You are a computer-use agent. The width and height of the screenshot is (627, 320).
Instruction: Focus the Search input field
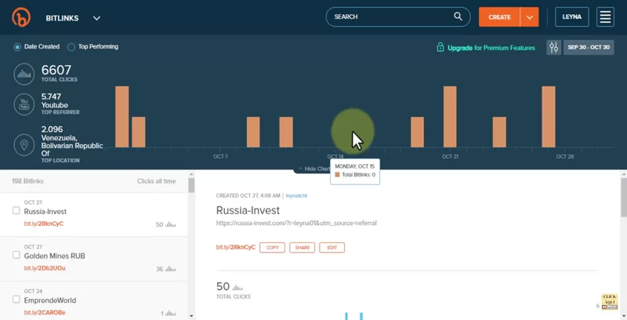tap(398, 16)
